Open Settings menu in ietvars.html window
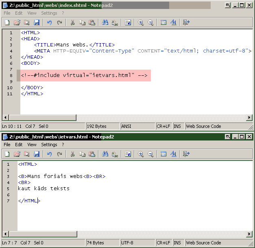The image size is (255, 248). click(x=49, y=145)
